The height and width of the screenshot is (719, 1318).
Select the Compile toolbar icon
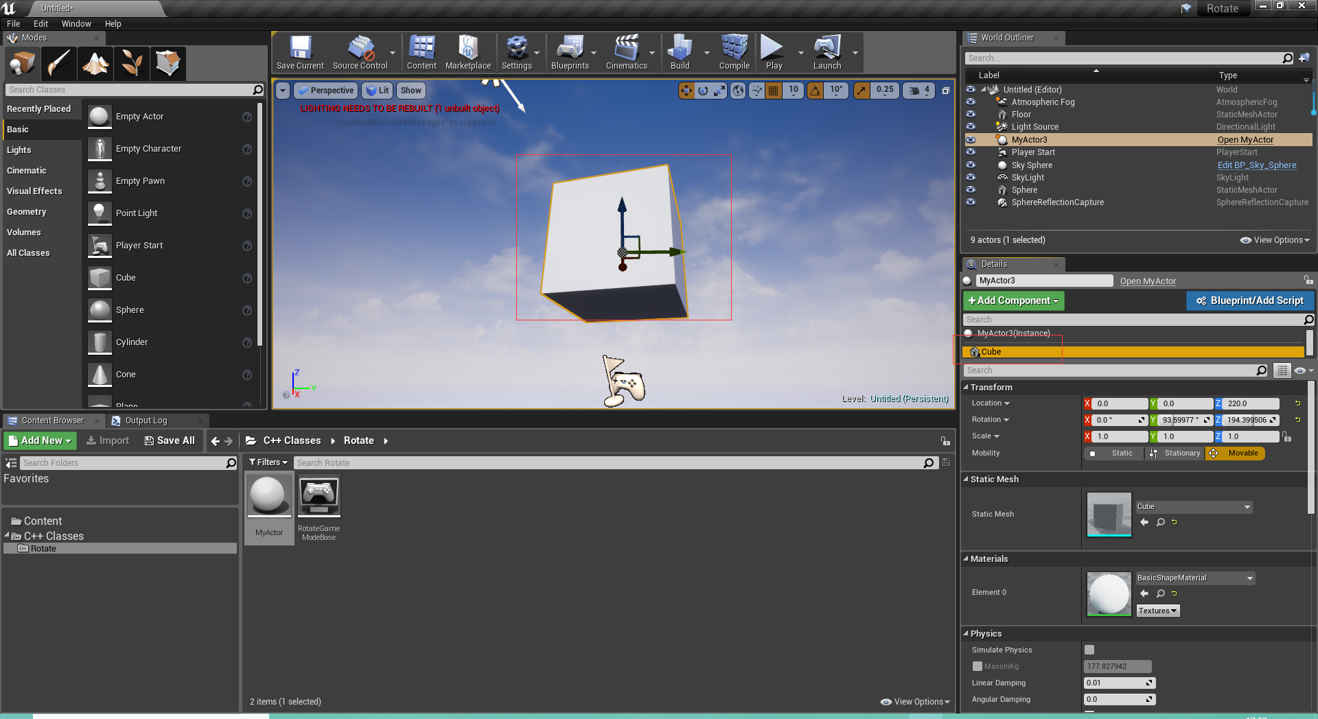point(733,52)
